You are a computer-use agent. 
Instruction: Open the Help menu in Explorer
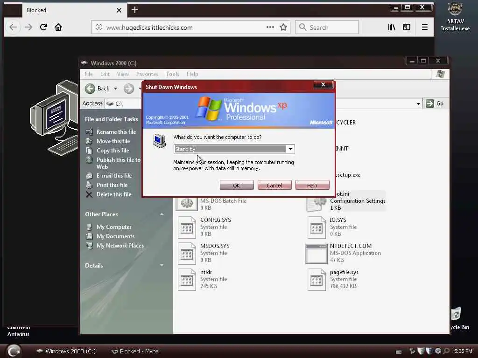(x=192, y=74)
